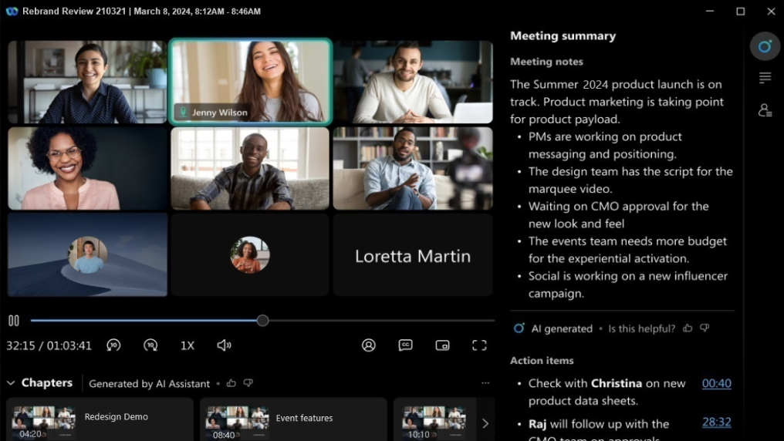Screen dimensions: 784x441
Task: Open the Chapters more options menu
Action: coord(485,383)
